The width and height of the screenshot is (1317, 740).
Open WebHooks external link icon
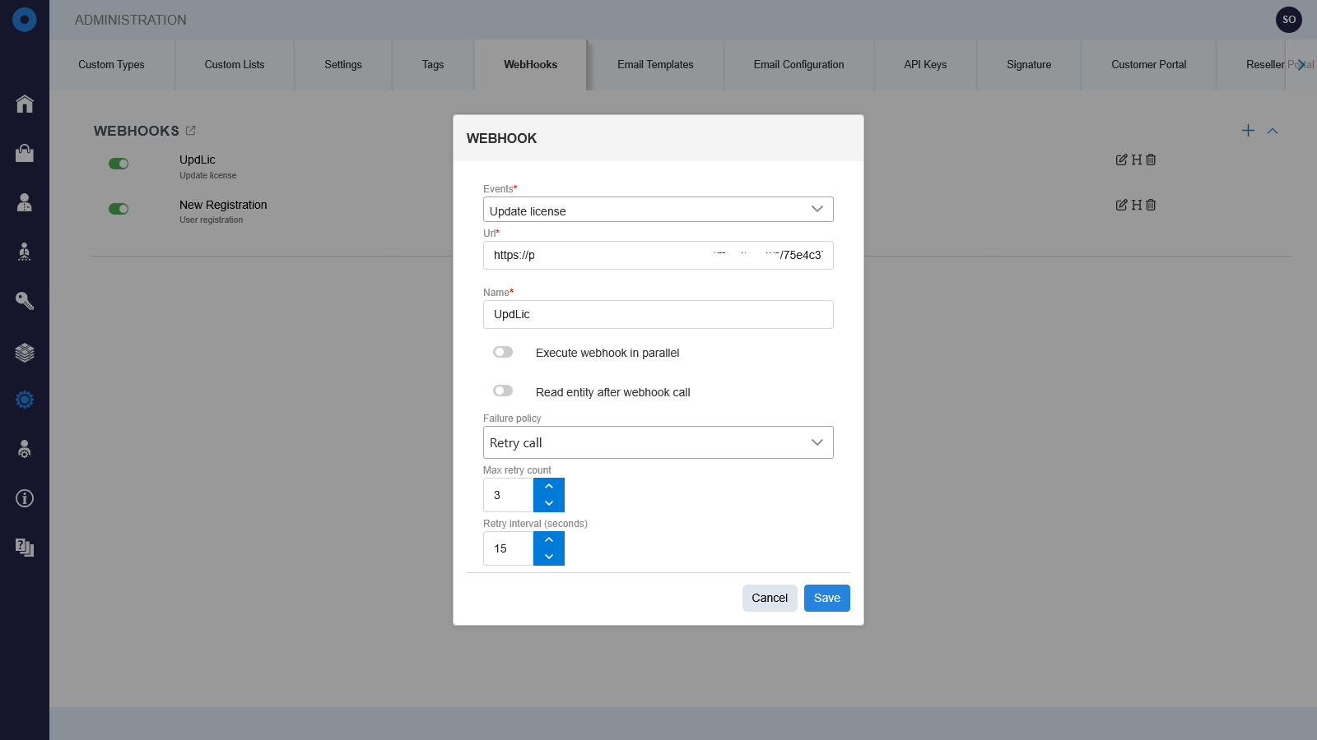pyautogui.click(x=191, y=130)
